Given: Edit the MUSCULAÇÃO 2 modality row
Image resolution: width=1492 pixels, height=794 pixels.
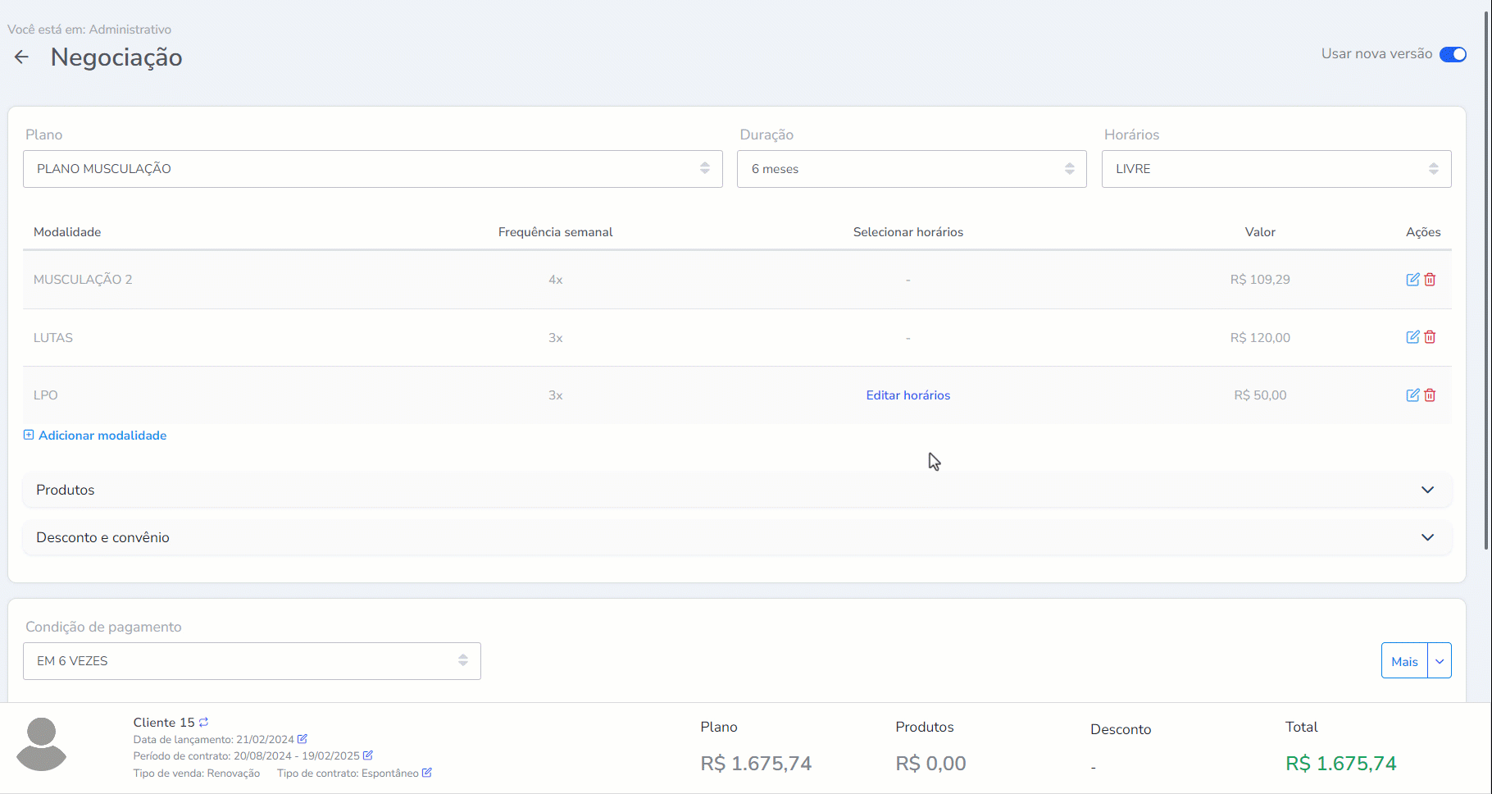Looking at the screenshot, I should 1412,280.
